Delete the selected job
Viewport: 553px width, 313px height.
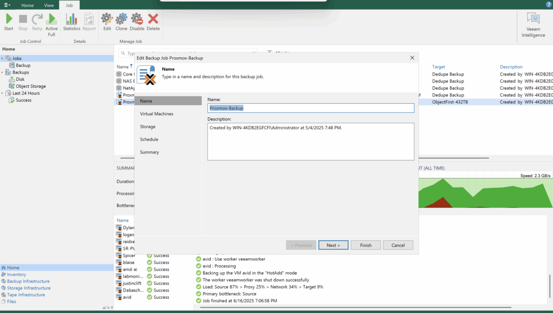pyautogui.click(x=153, y=22)
